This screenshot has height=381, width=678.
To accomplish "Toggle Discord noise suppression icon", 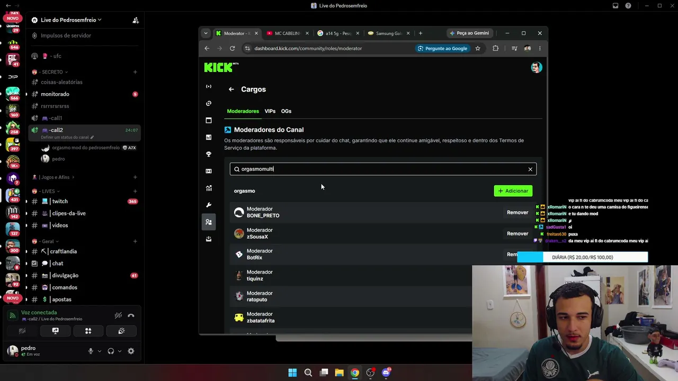I will pyautogui.click(x=118, y=315).
